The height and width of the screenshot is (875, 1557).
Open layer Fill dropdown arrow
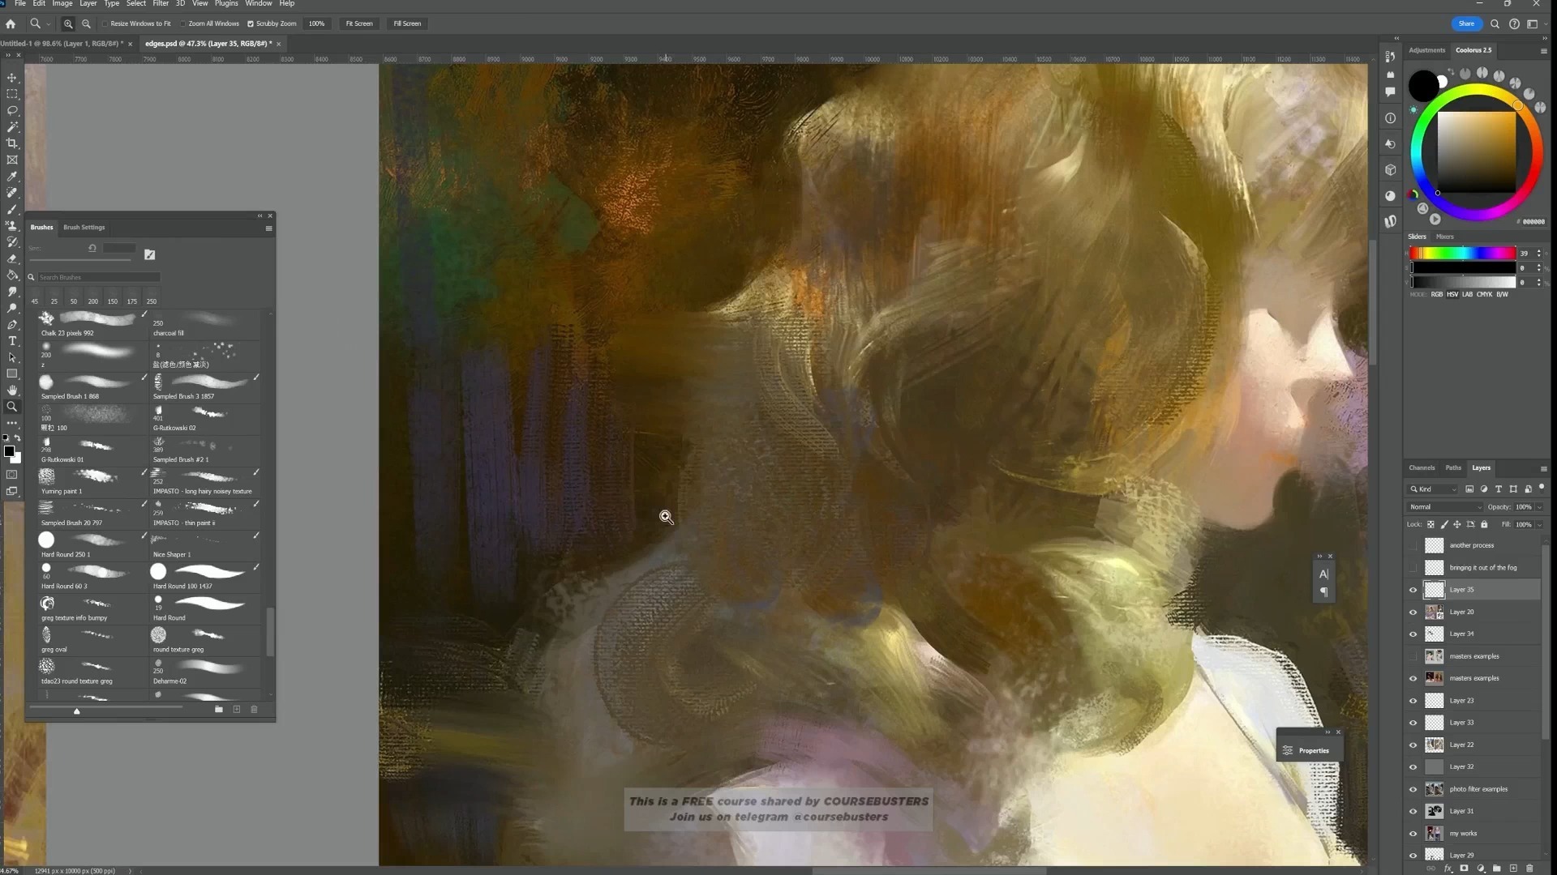point(1539,524)
